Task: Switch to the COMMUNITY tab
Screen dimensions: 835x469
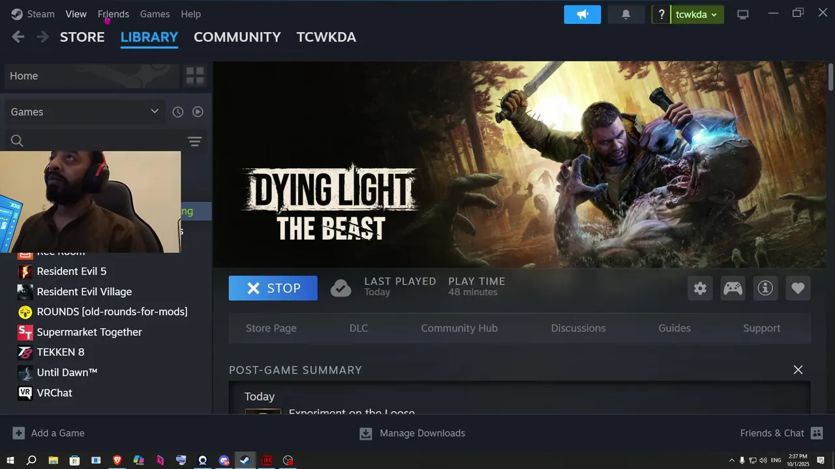Action: coord(237,37)
